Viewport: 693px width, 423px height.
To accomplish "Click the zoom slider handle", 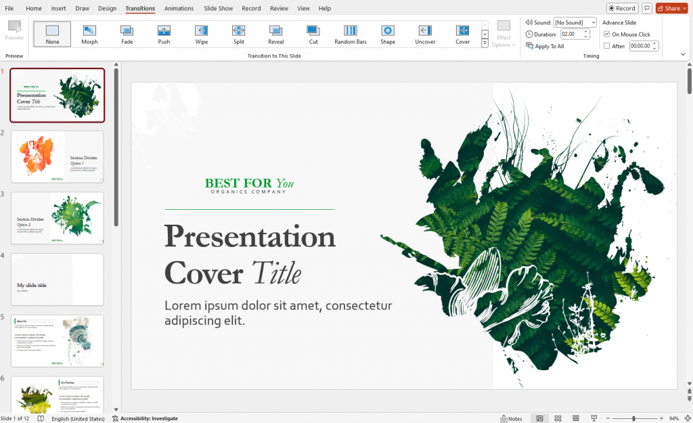I will pyautogui.click(x=633, y=418).
